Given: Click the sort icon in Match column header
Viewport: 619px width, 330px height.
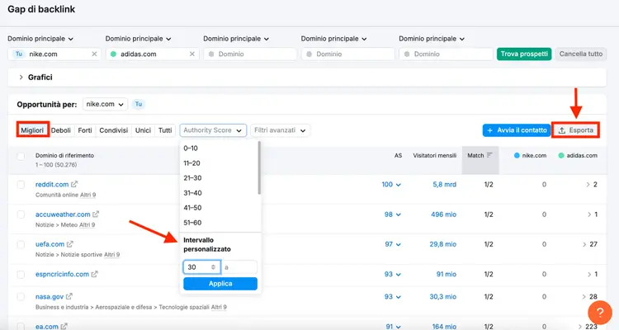Looking at the screenshot, I should tap(489, 155).
